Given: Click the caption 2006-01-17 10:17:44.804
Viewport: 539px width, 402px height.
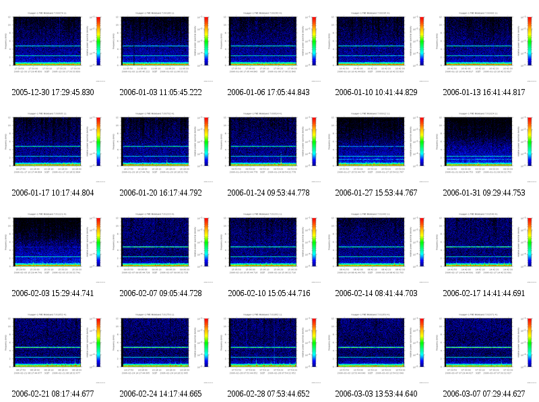Looking at the screenshot, I should click(x=53, y=193).
